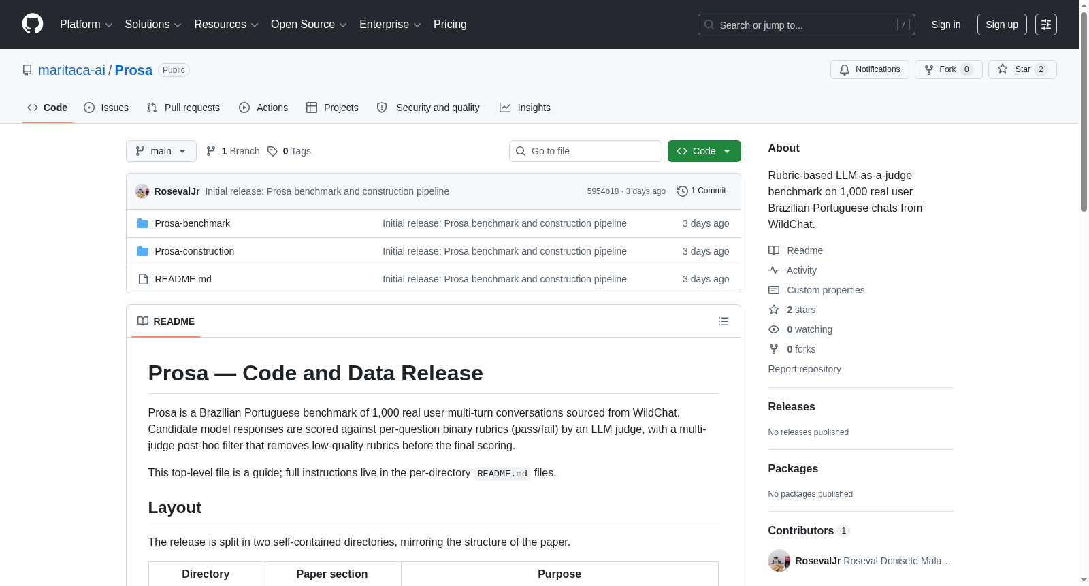Open the main branch selector dropdown
The image size is (1089, 586).
[161, 151]
